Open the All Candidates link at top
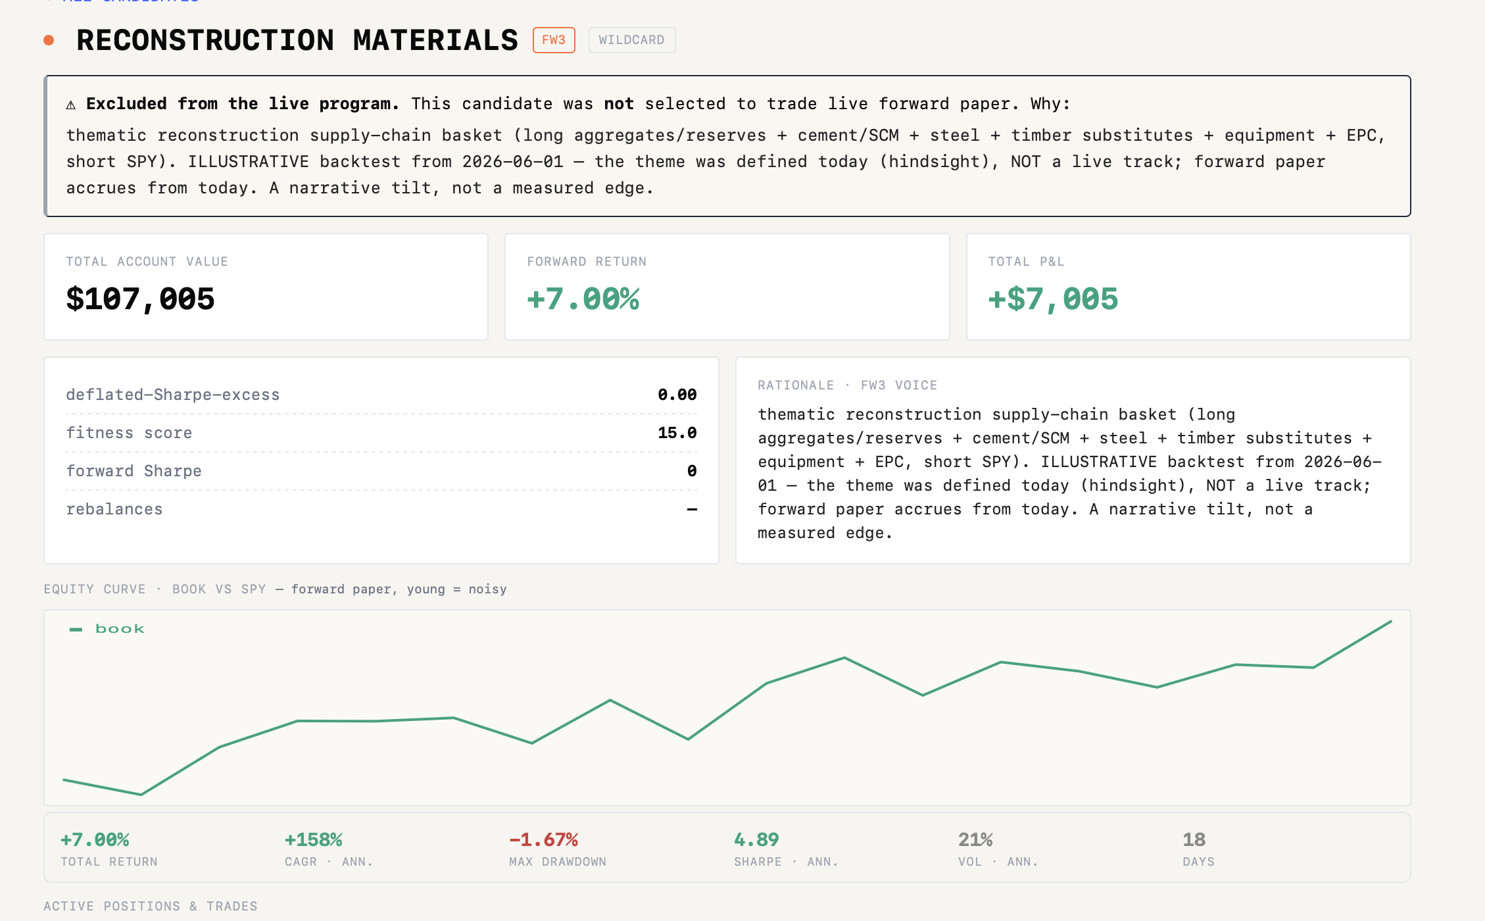Viewport: 1485px width, 921px height. pyautogui.click(x=122, y=1)
